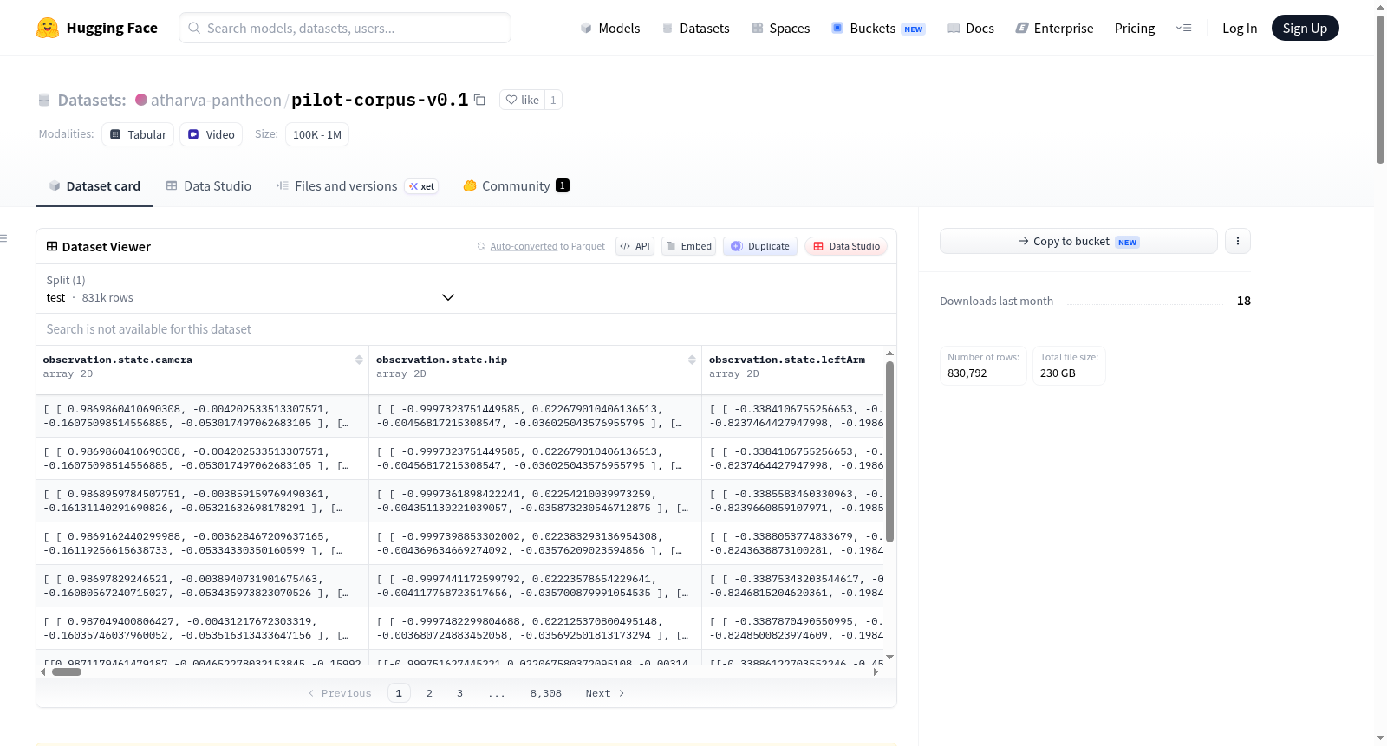Screen dimensions: 1387x746
Task: Click the Duplicate button
Action: pos(760,246)
